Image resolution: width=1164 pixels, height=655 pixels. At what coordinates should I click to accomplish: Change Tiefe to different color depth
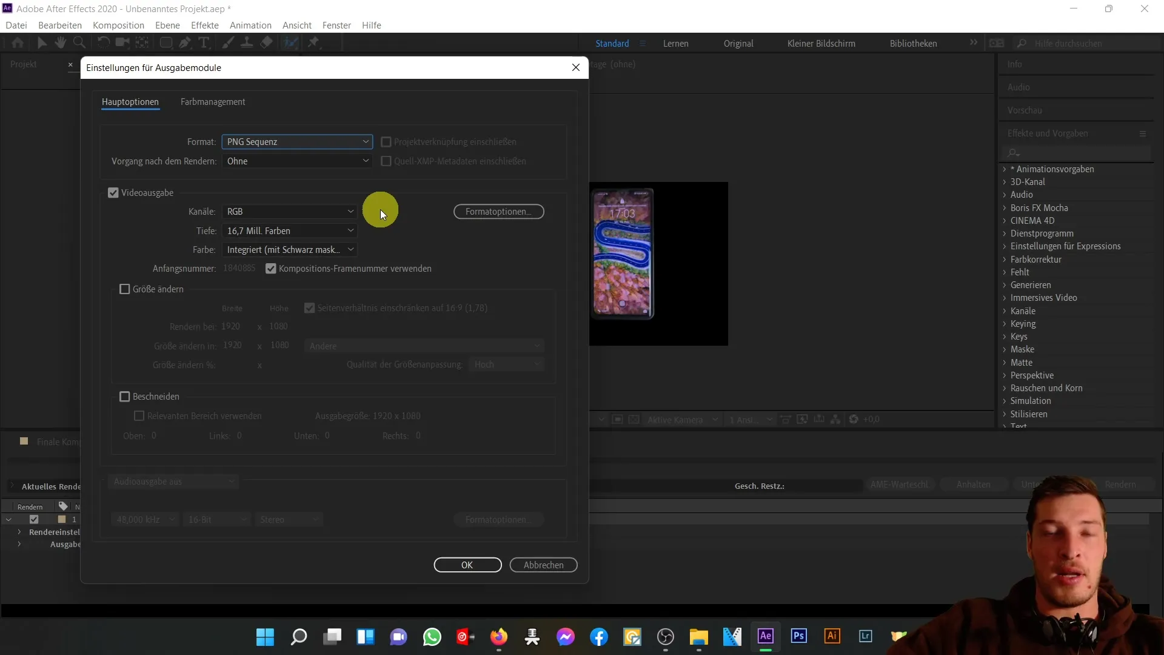288,230
